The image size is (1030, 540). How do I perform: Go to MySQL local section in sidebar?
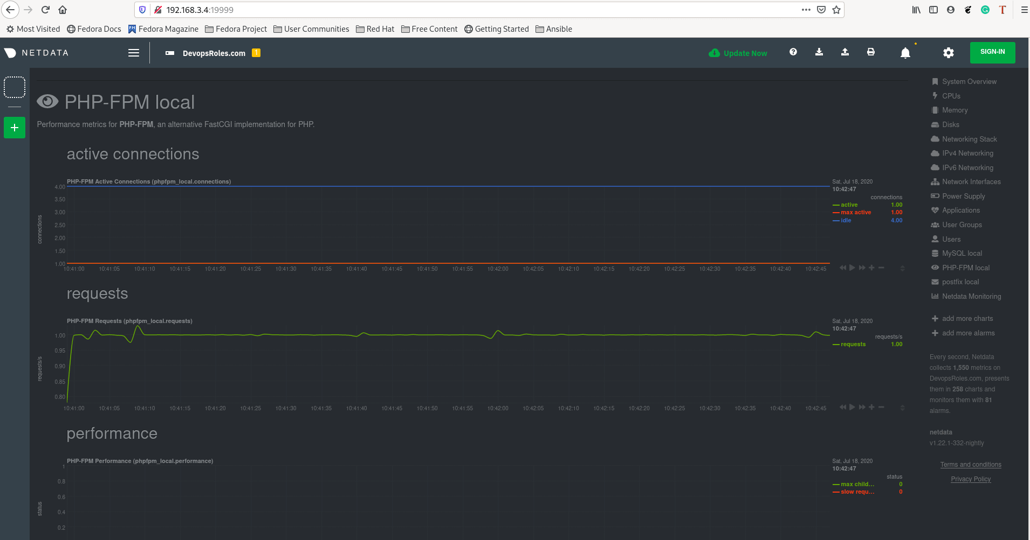[962, 253]
